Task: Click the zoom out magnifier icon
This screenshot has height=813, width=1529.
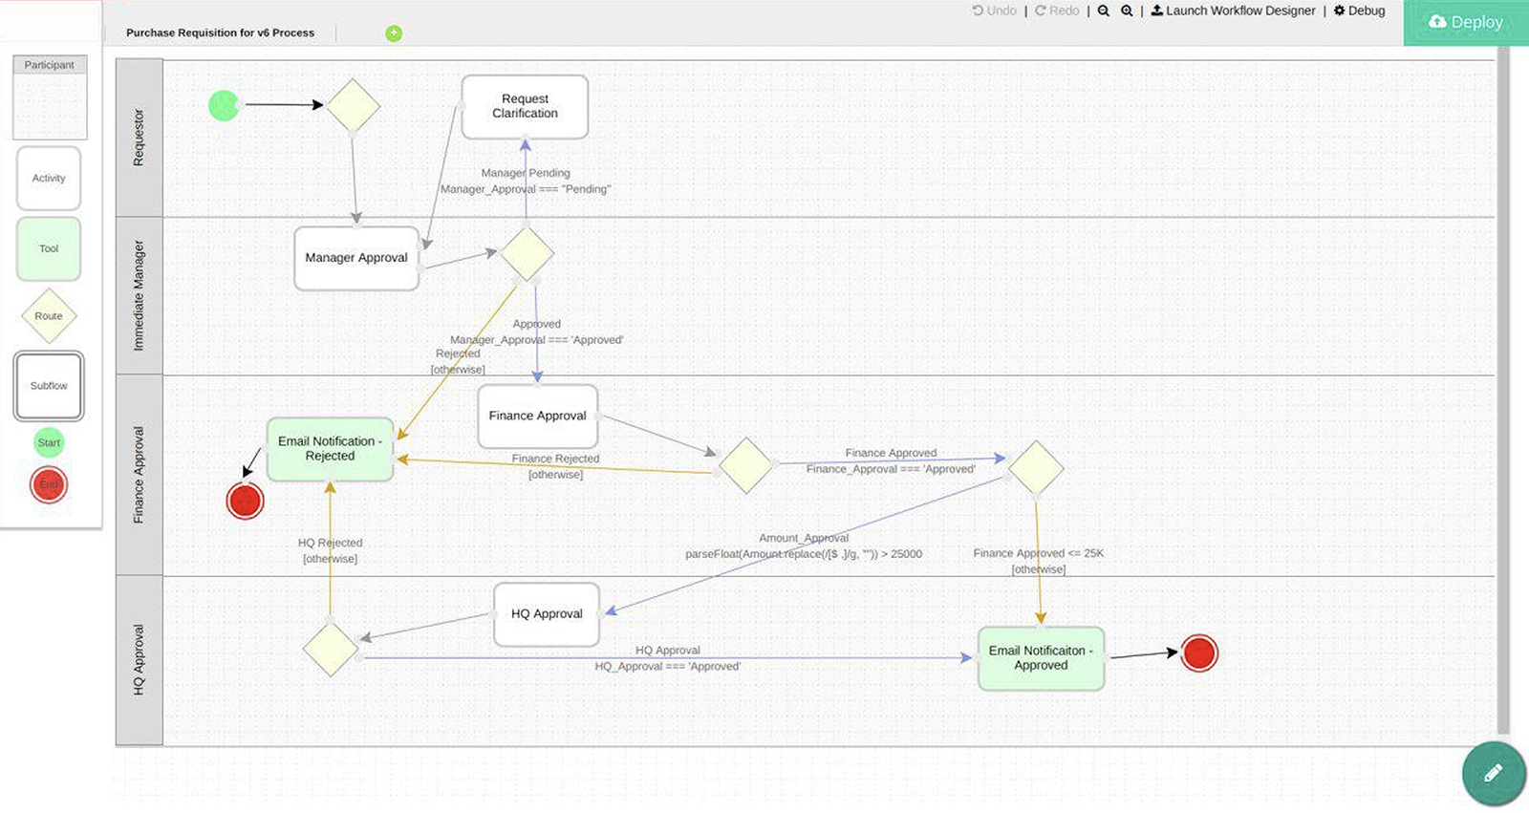Action: (x=1104, y=11)
